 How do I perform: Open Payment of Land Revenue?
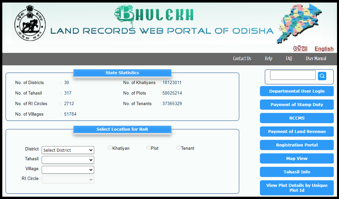(x=297, y=131)
